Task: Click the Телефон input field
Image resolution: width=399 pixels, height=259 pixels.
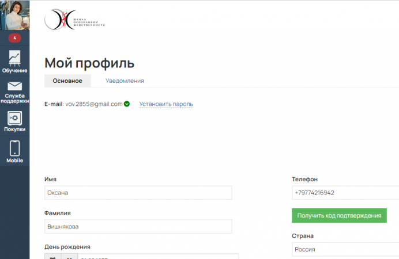Action: pos(345,193)
